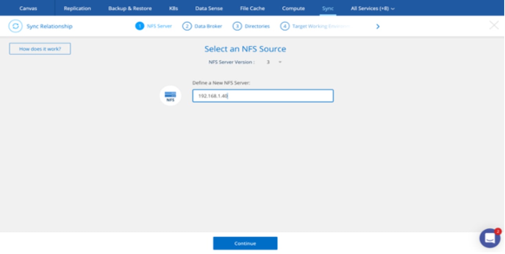Select step 4 Target Working Environment circle
This screenshot has width=505, height=254.
(x=285, y=26)
